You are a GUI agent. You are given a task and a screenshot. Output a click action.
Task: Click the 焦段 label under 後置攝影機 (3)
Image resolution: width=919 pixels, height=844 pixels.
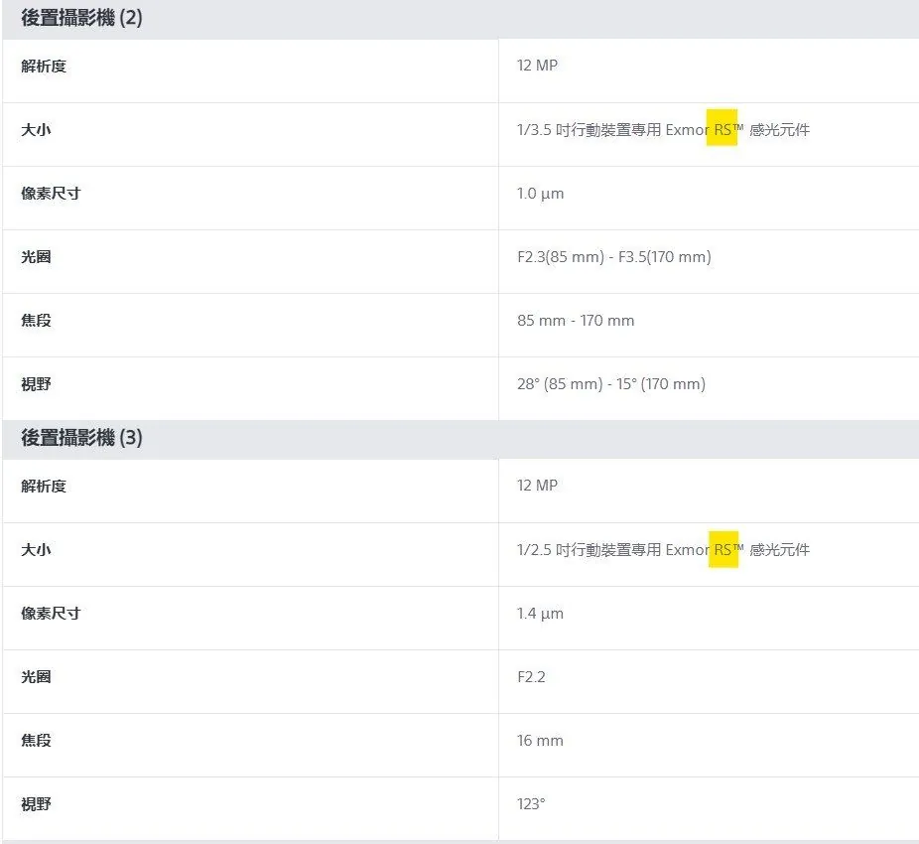pyautogui.click(x=36, y=741)
